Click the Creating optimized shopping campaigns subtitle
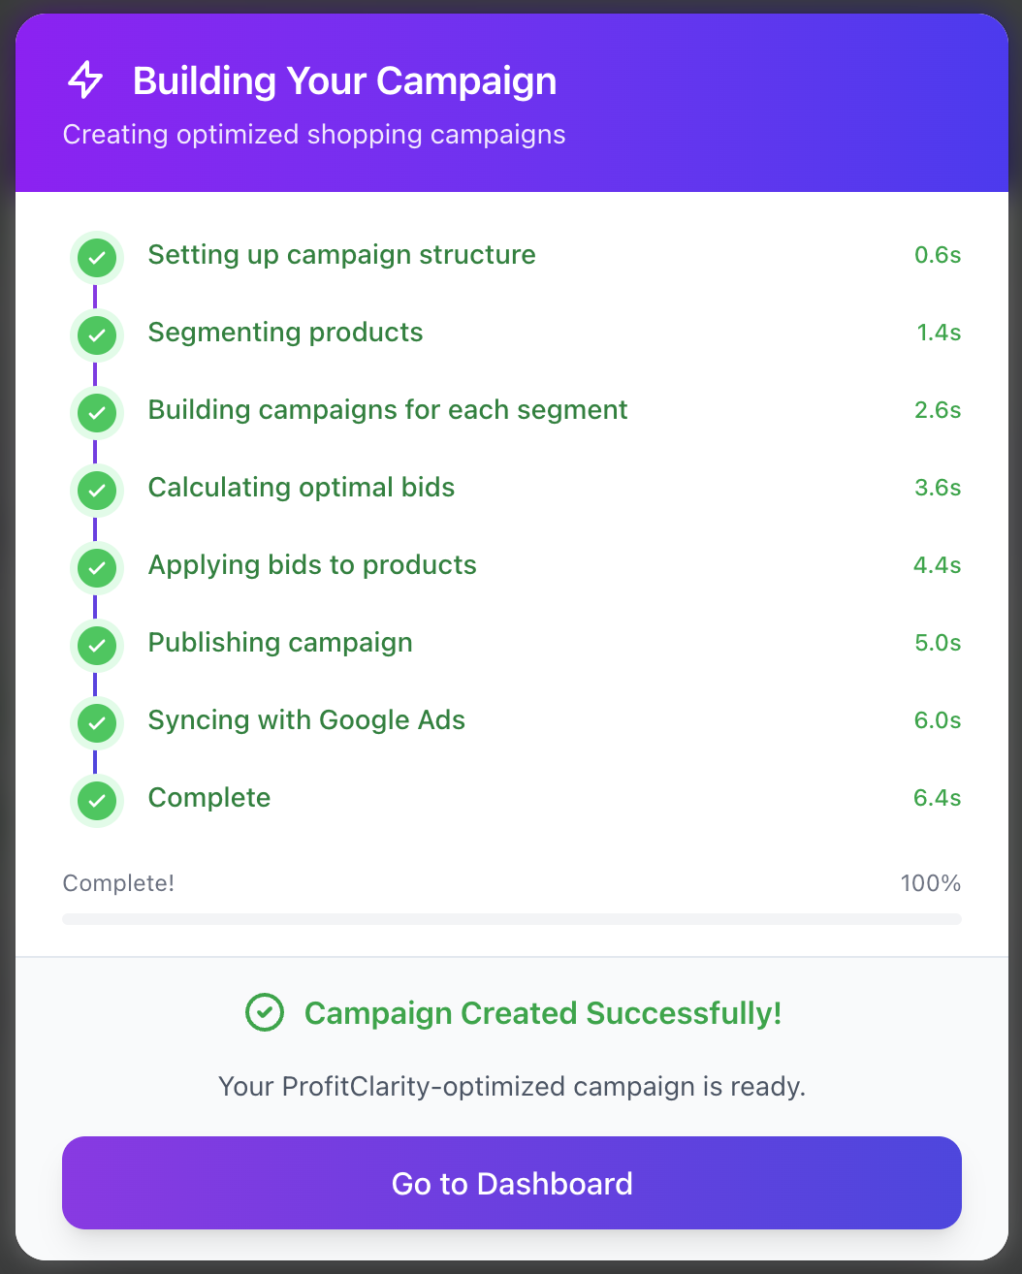The image size is (1022, 1274). coord(314,135)
